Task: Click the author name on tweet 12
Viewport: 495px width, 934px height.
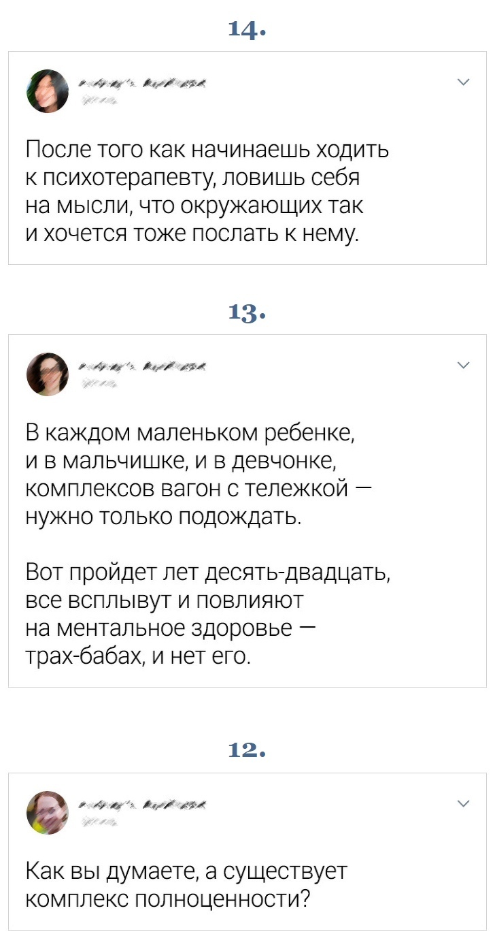Action: click(x=143, y=805)
